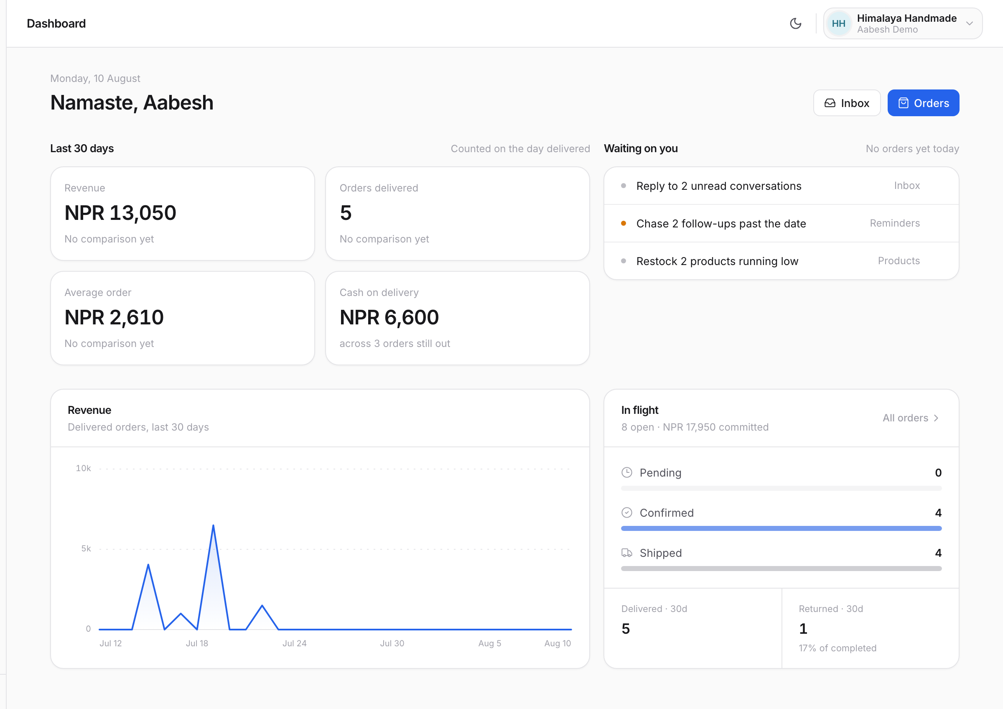Screen dimensions: 1003x709
Task: Open the Inbox button
Action: [847, 103]
